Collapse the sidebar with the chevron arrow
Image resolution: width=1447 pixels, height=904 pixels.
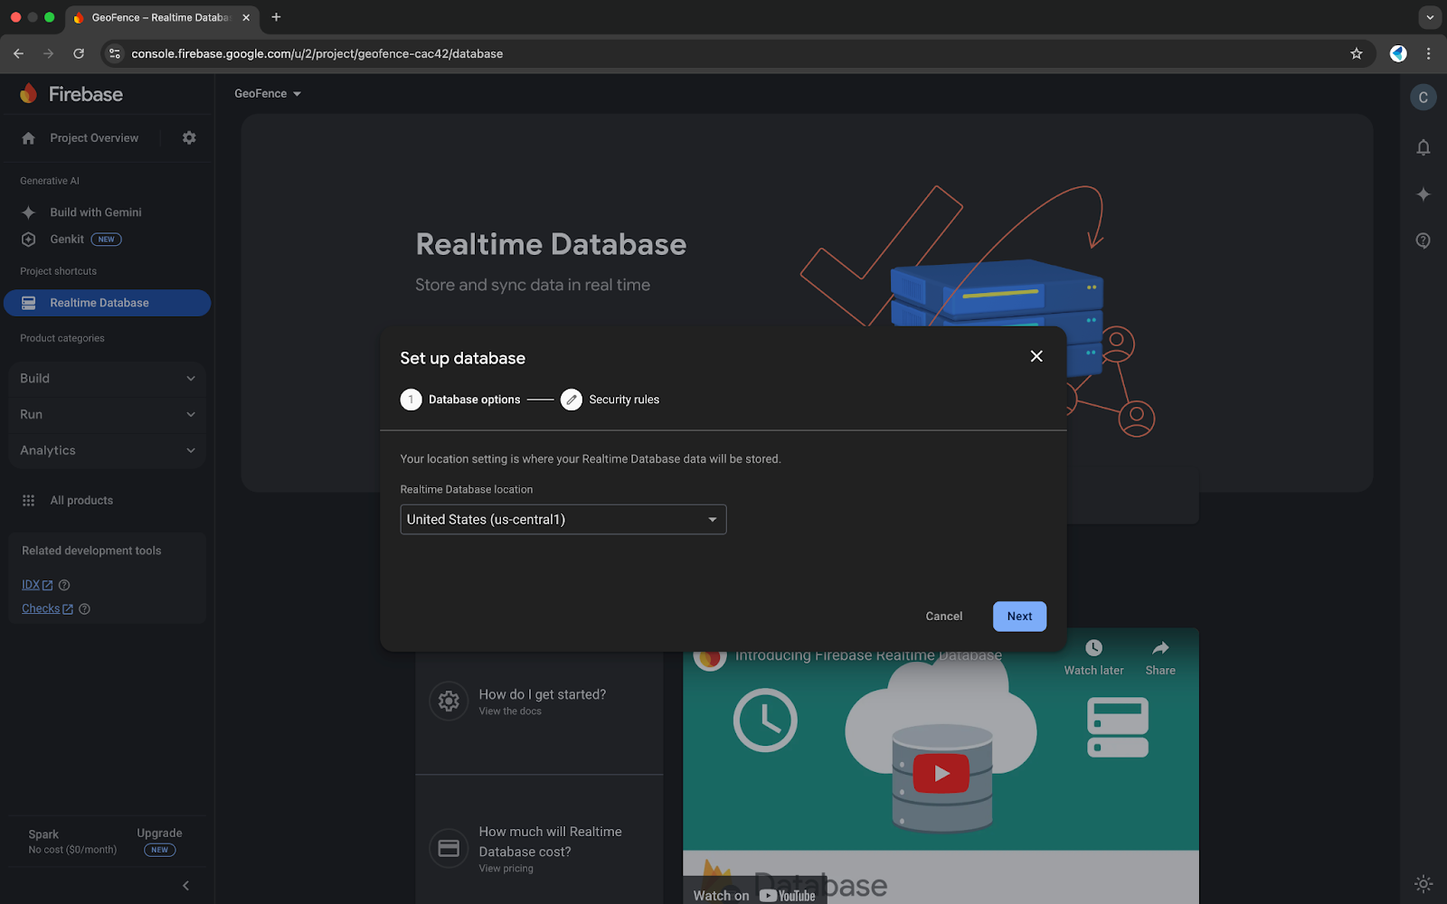point(185,886)
